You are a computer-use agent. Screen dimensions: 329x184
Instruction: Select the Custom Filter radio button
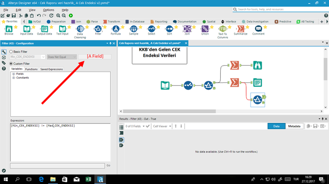click(x=11, y=64)
